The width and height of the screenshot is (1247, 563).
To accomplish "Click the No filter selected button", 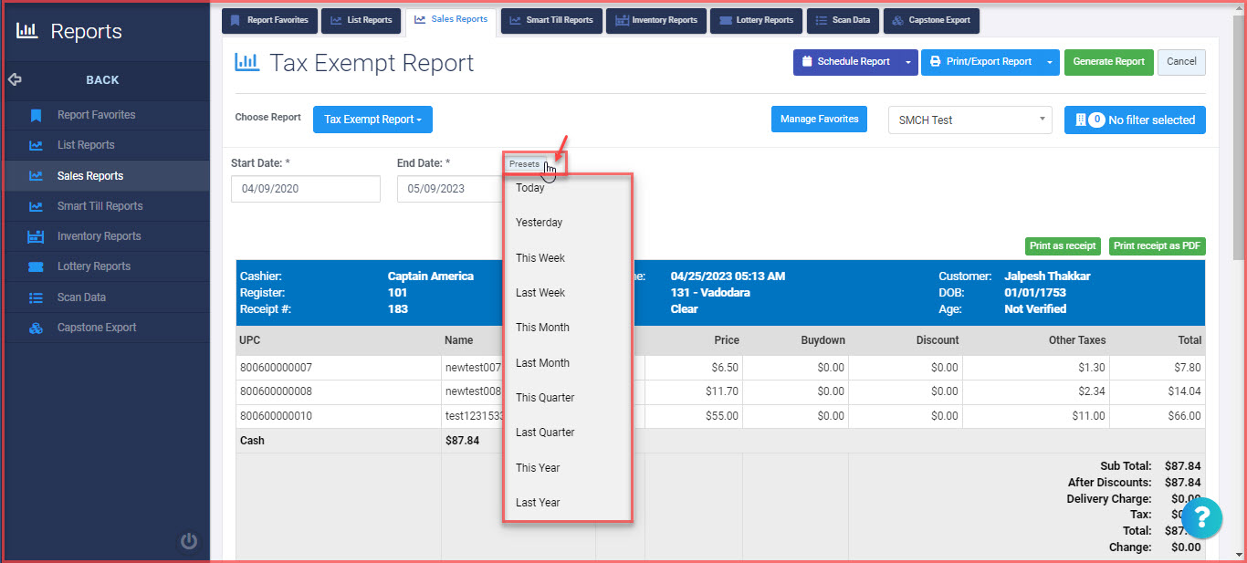I will coord(1135,120).
